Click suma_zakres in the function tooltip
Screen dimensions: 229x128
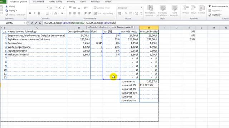[x=125, y=27]
